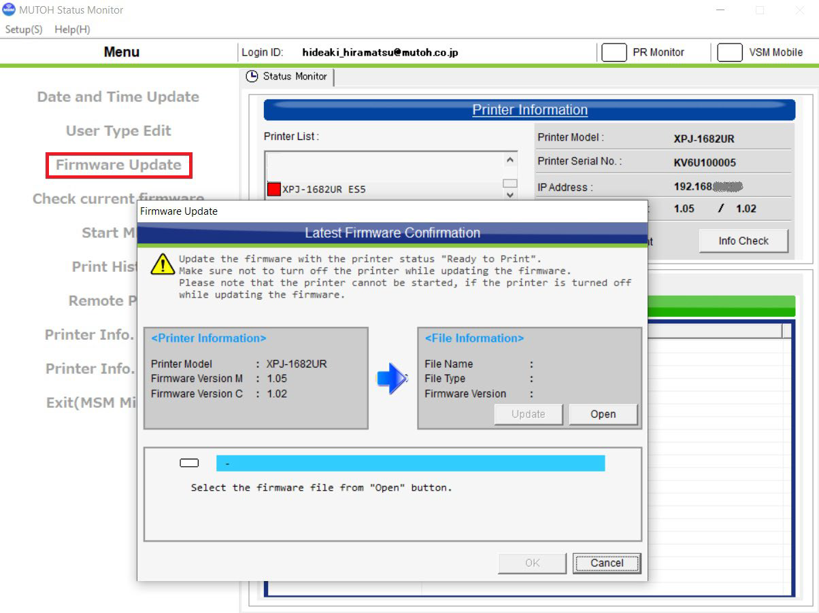
Task: Click the Check current firmware menu entry
Action: [118, 198]
